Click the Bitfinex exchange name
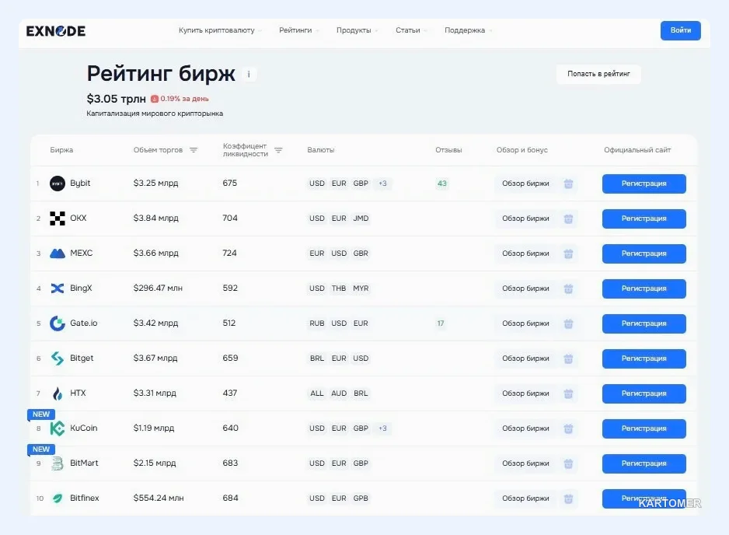Image resolution: width=729 pixels, height=535 pixels. coord(85,498)
